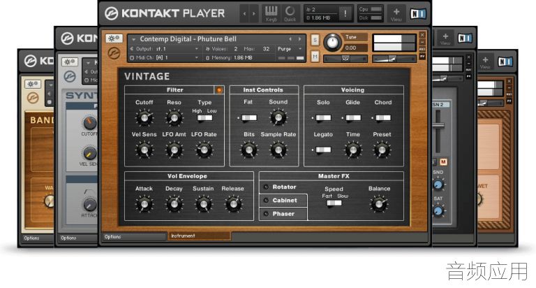Open the instrument gear settings icon
536x288 pixels.
point(114,38)
